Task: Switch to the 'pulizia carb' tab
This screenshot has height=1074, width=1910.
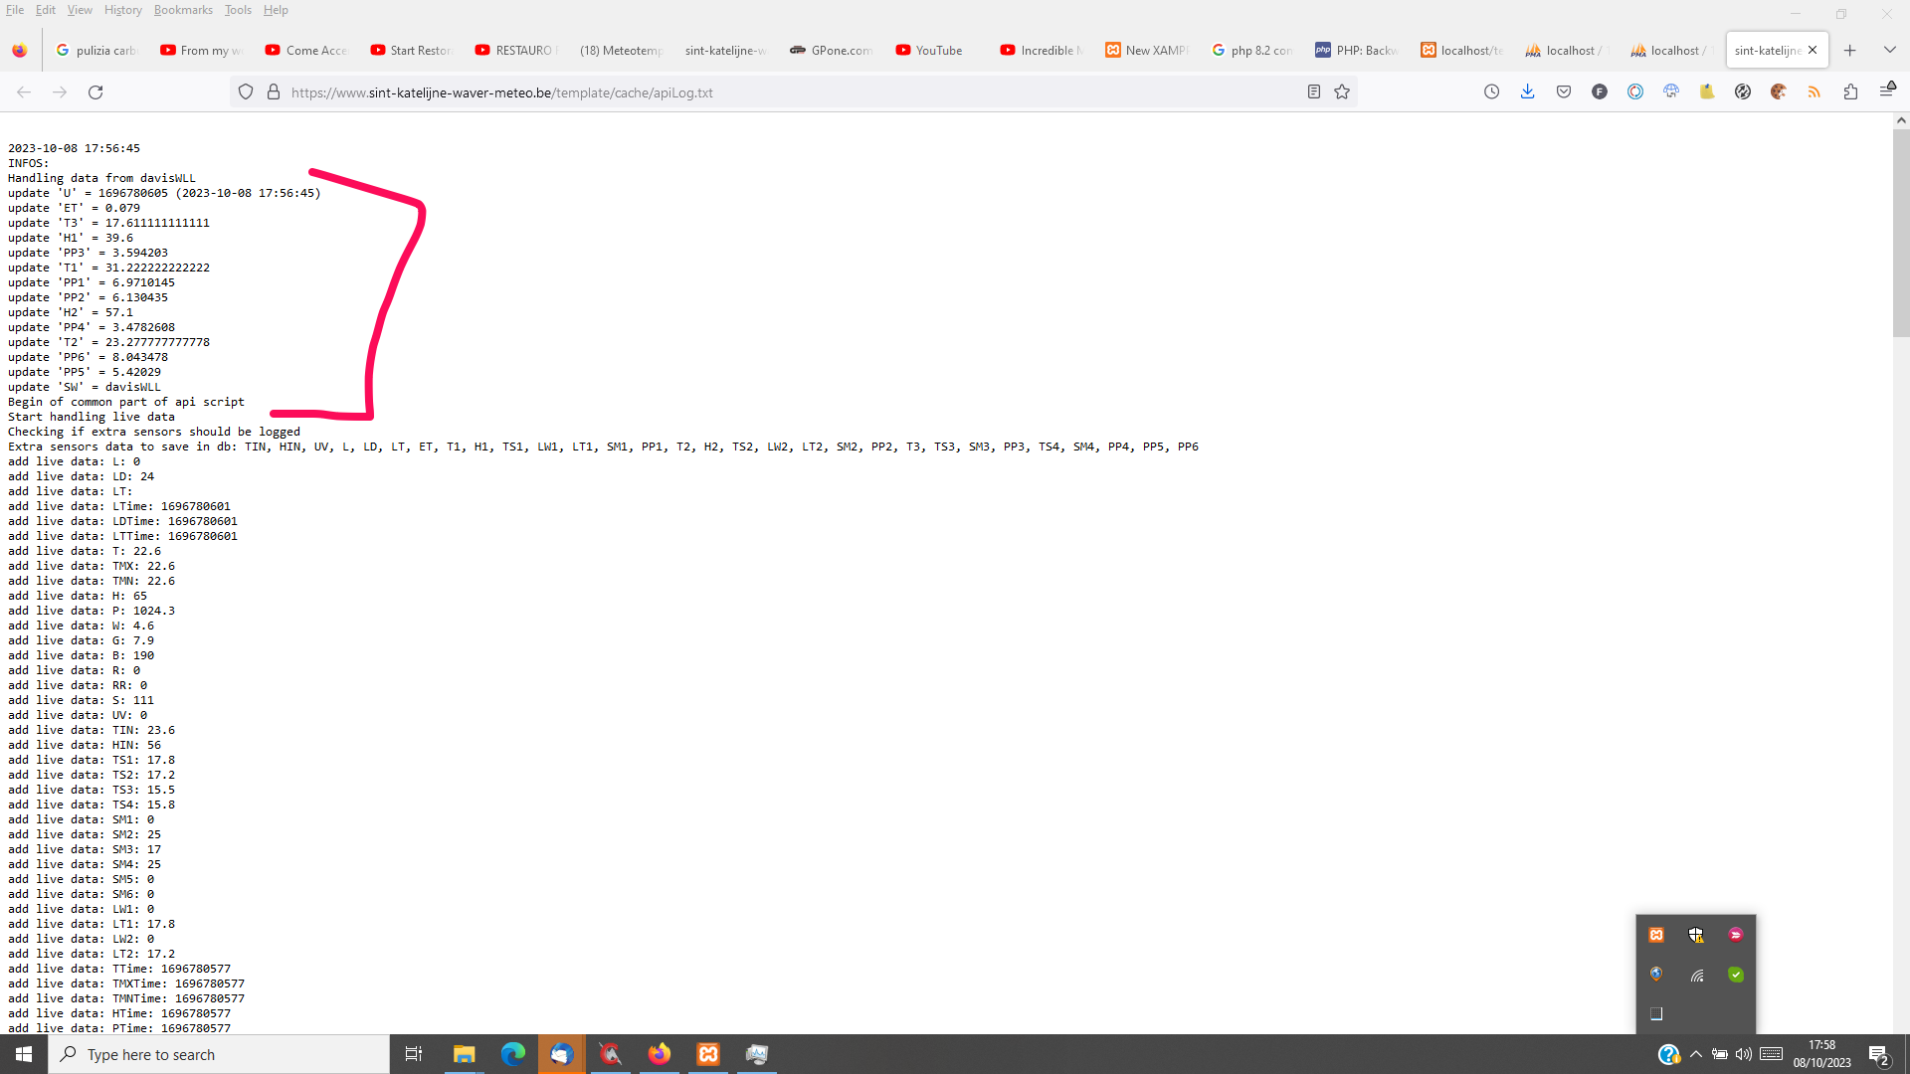Action: coord(96,50)
